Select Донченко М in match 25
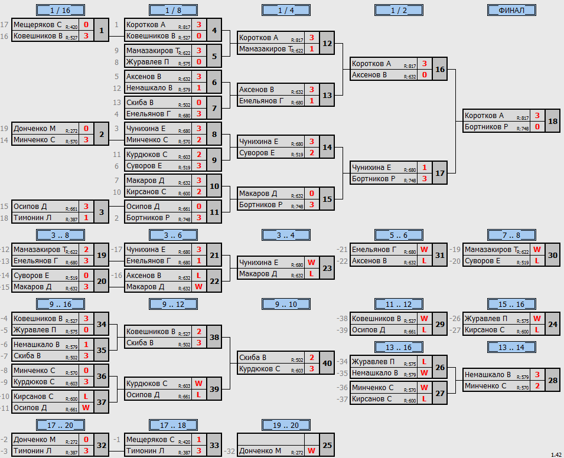 [260, 451]
